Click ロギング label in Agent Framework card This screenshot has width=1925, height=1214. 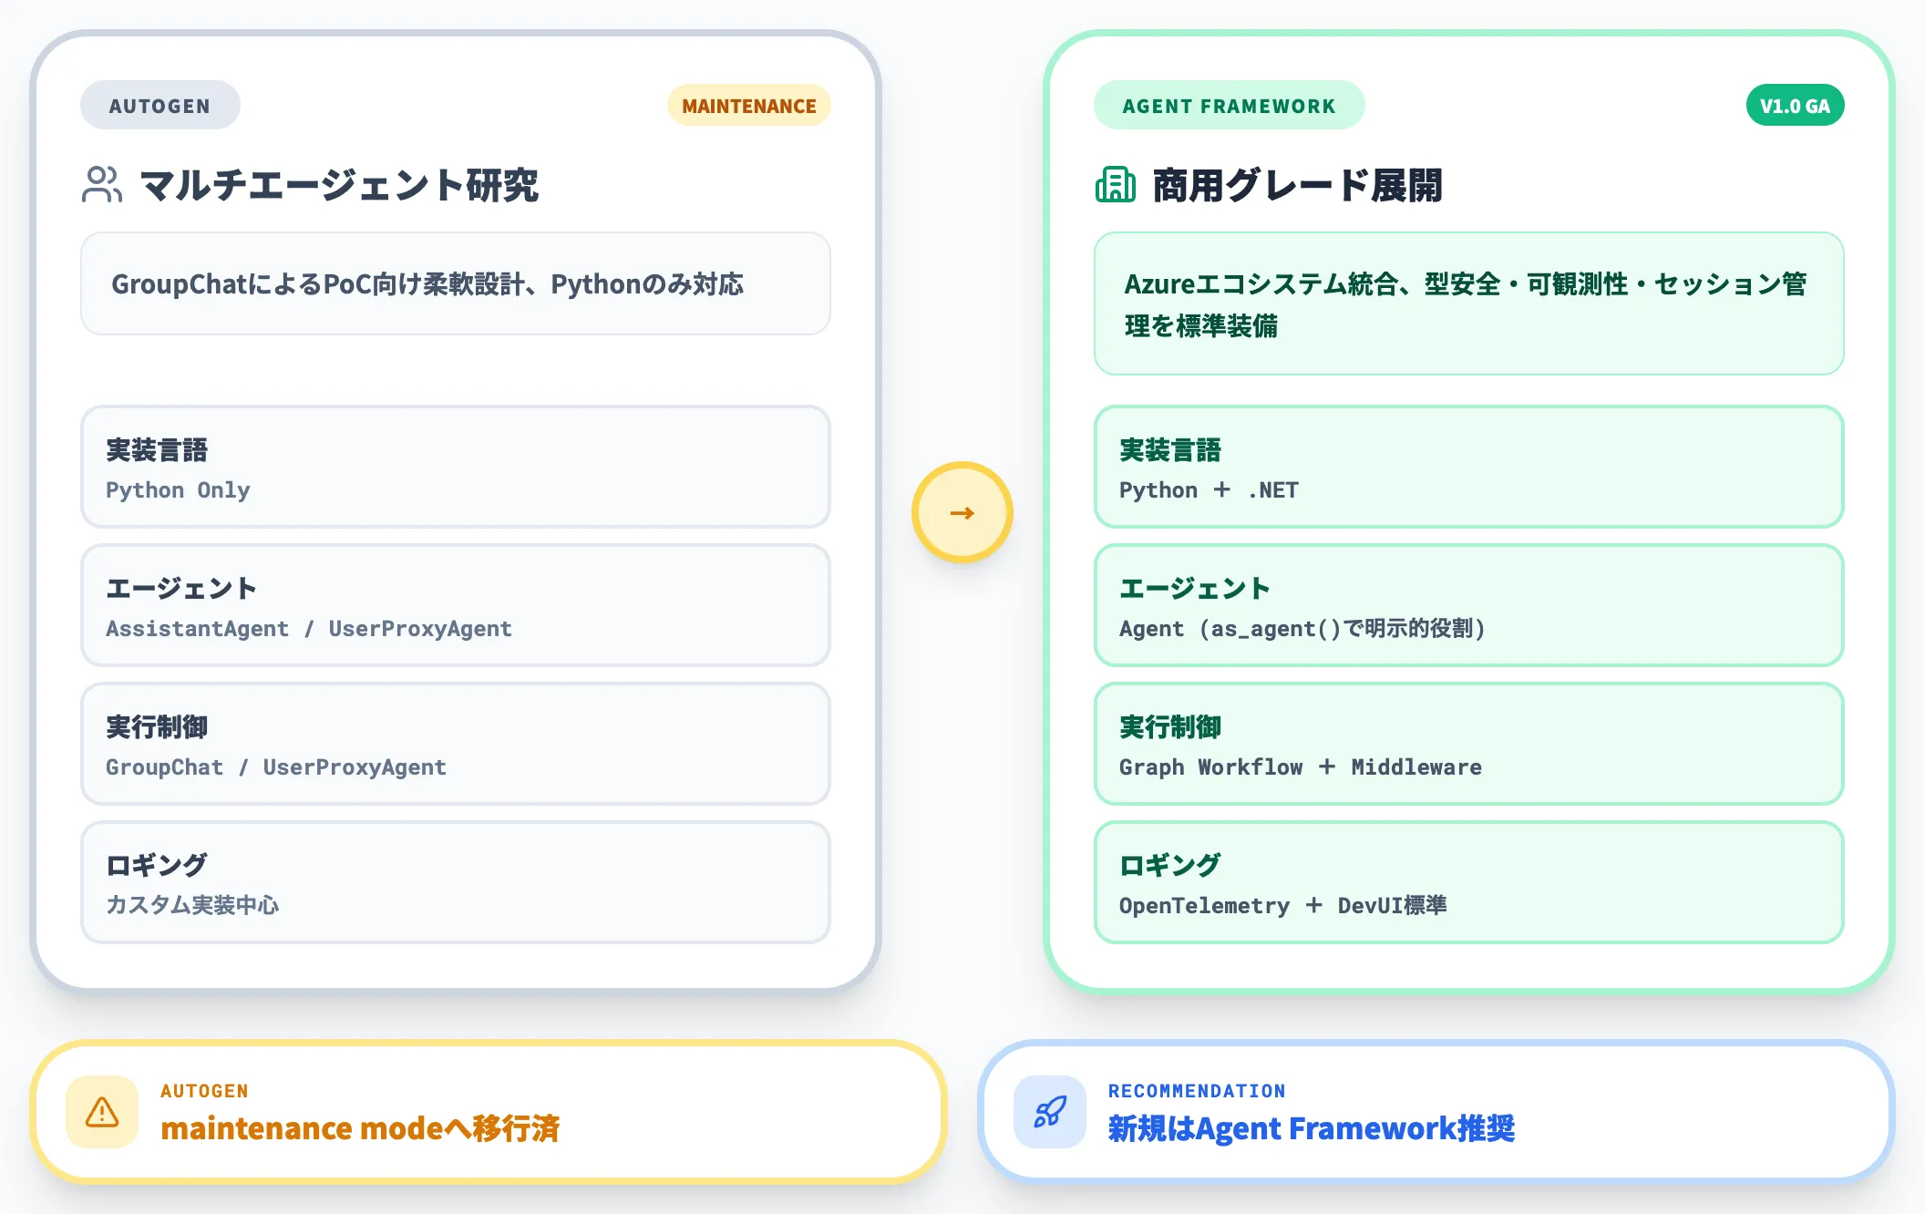pyautogui.click(x=1170, y=865)
